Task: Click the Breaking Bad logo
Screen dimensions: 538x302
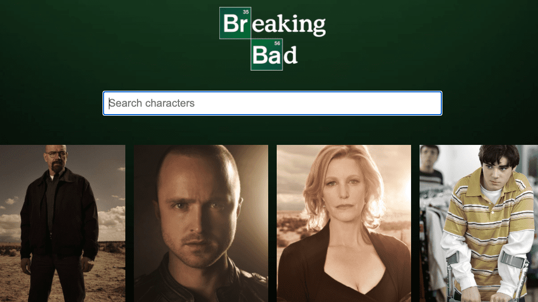Action: [x=272, y=39]
